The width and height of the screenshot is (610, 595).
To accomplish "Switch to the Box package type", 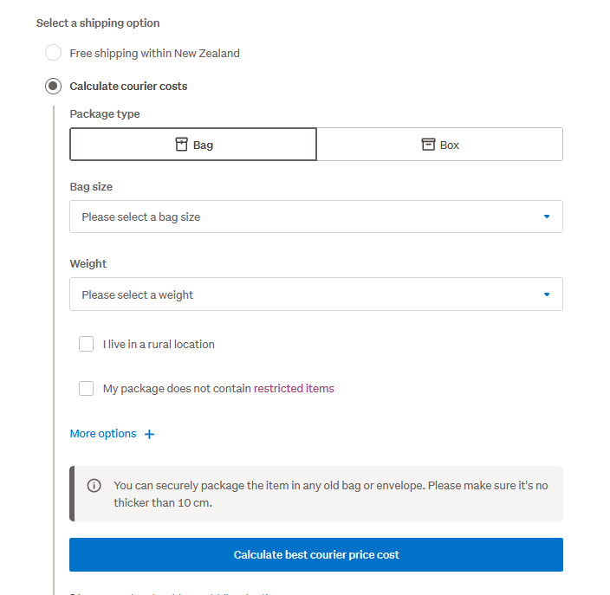I will click(440, 145).
